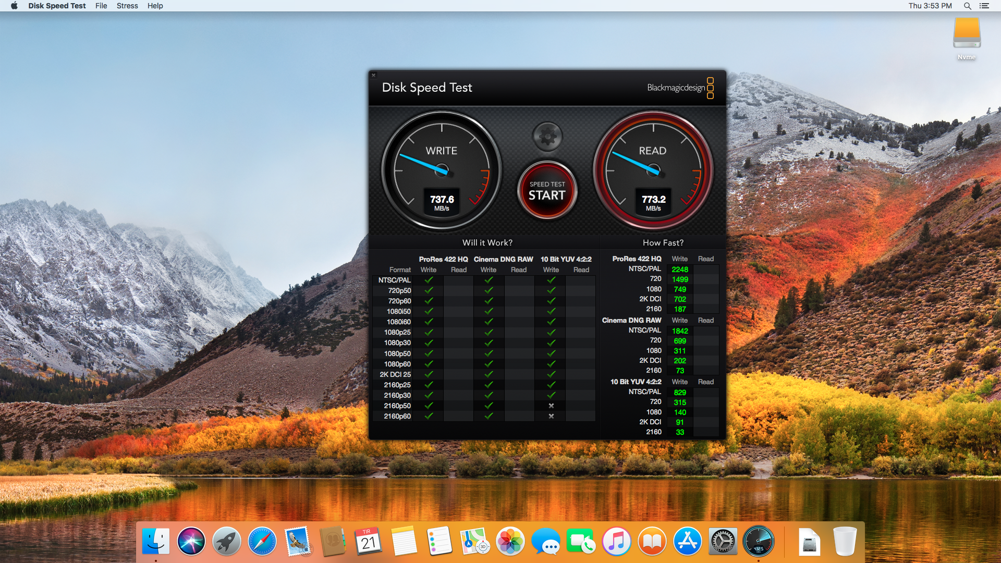Open the App Store dock icon
This screenshot has width=1001, height=563.
pyautogui.click(x=687, y=541)
